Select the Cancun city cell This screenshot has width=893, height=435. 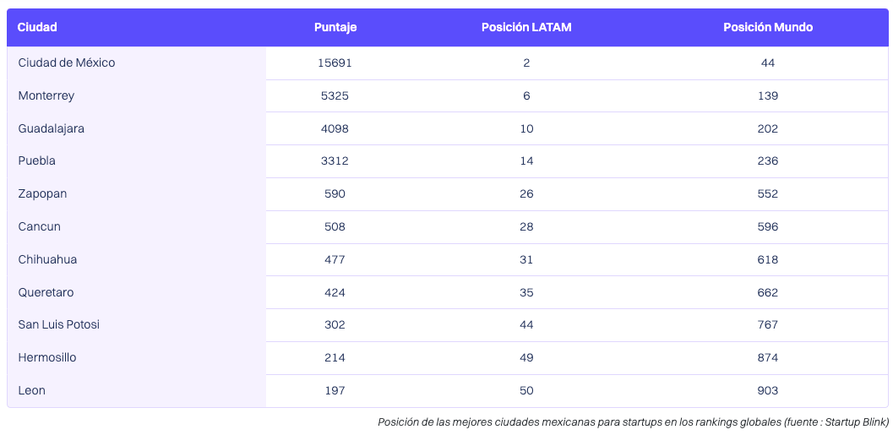[x=40, y=226]
